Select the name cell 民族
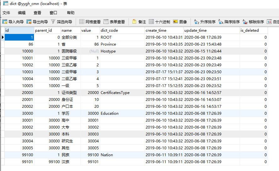Image resolution: width=279 pixels, height=171 pixels. [x=71, y=155]
